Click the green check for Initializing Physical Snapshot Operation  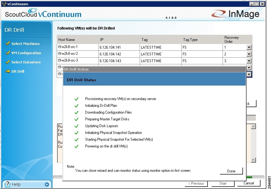coord(76,133)
